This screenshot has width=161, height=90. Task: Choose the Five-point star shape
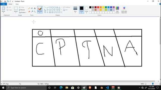click(x=50, y=12)
